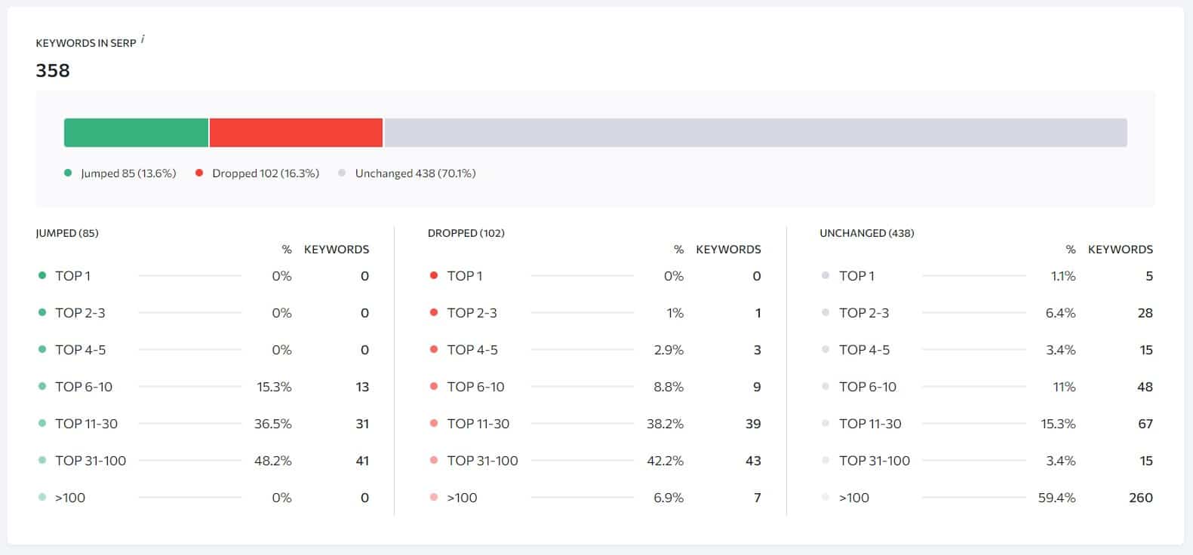Image resolution: width=1193 pixels, height=555 pixels.
Task: Select TOP 31-100 row in Jumped
Action: (x=203, y=461)
